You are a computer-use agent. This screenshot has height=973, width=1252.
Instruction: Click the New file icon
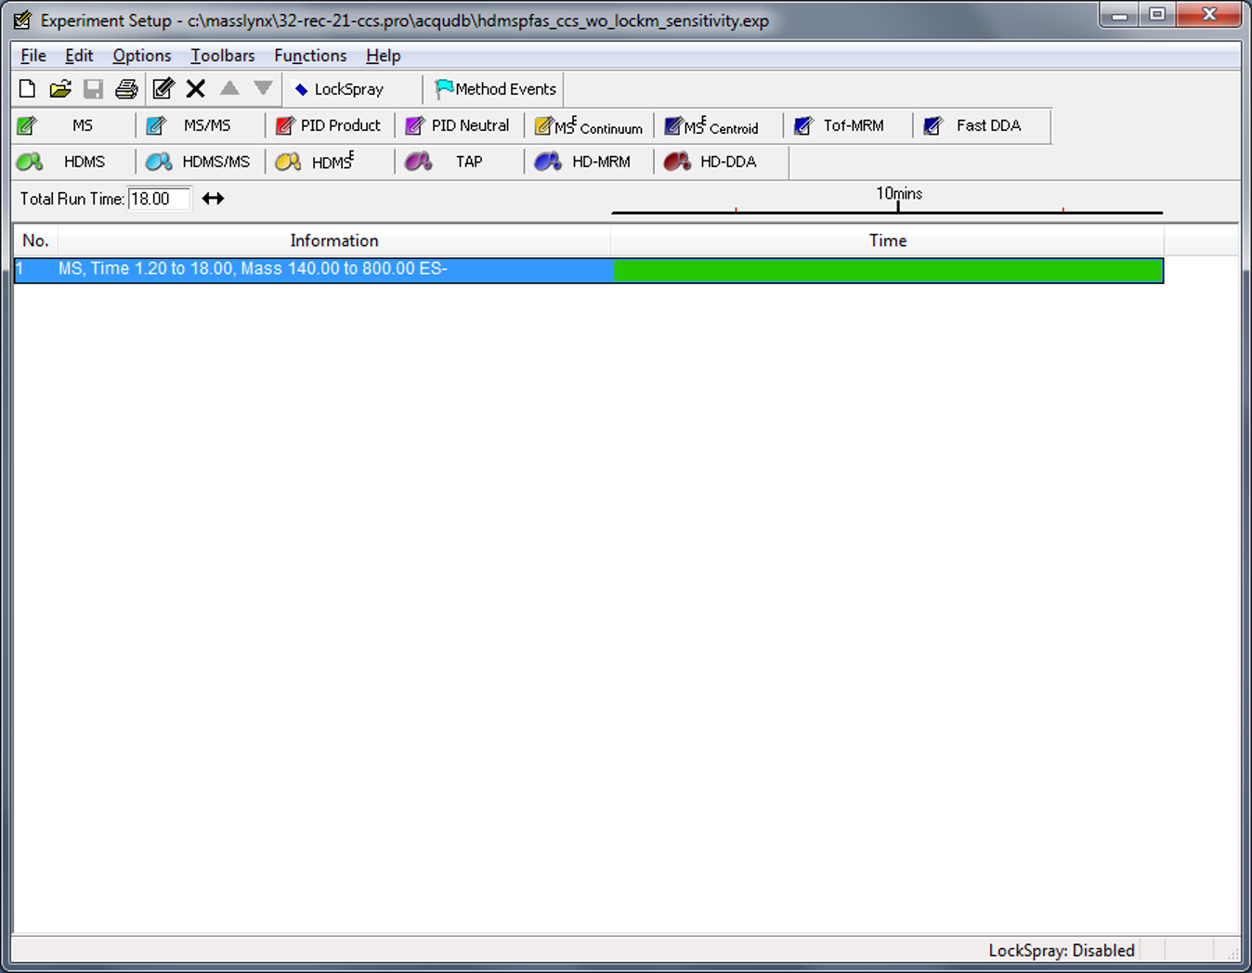point(27,89)
